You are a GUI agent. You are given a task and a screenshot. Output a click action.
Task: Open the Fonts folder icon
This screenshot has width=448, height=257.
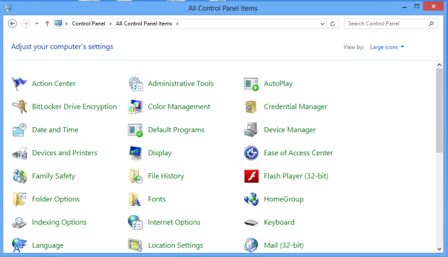135,199
